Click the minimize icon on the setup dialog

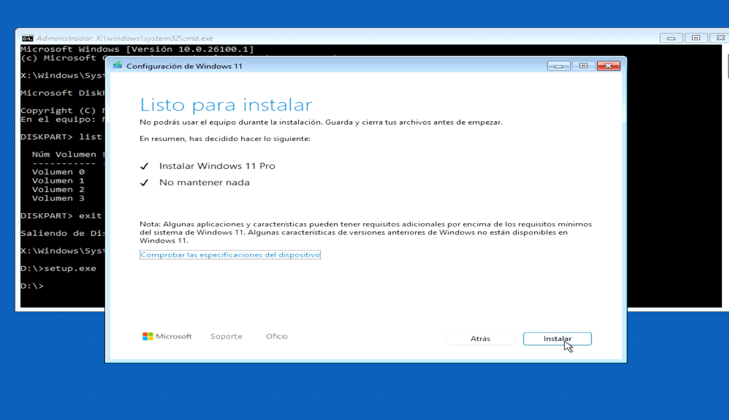pos(558,66)
